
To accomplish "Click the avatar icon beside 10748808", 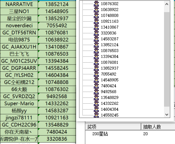I will coord(96,15).
